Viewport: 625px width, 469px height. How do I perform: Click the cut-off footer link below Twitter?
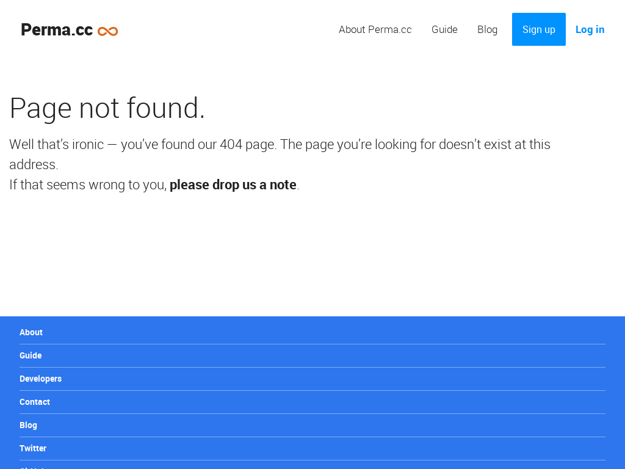(32, 467)
